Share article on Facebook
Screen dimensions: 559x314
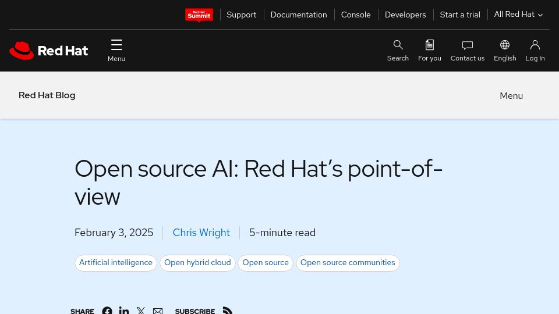107,311
